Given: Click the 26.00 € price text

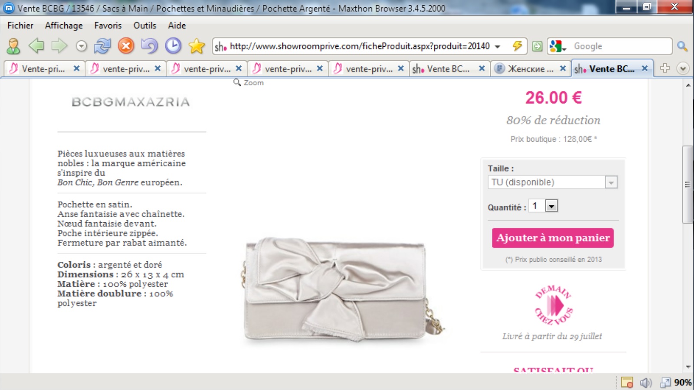Looking at the screenshot, I should point(554,97).
